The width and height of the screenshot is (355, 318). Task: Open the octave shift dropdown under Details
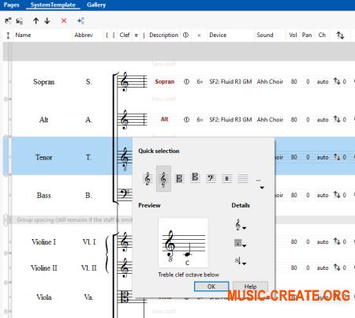(240, 261)
